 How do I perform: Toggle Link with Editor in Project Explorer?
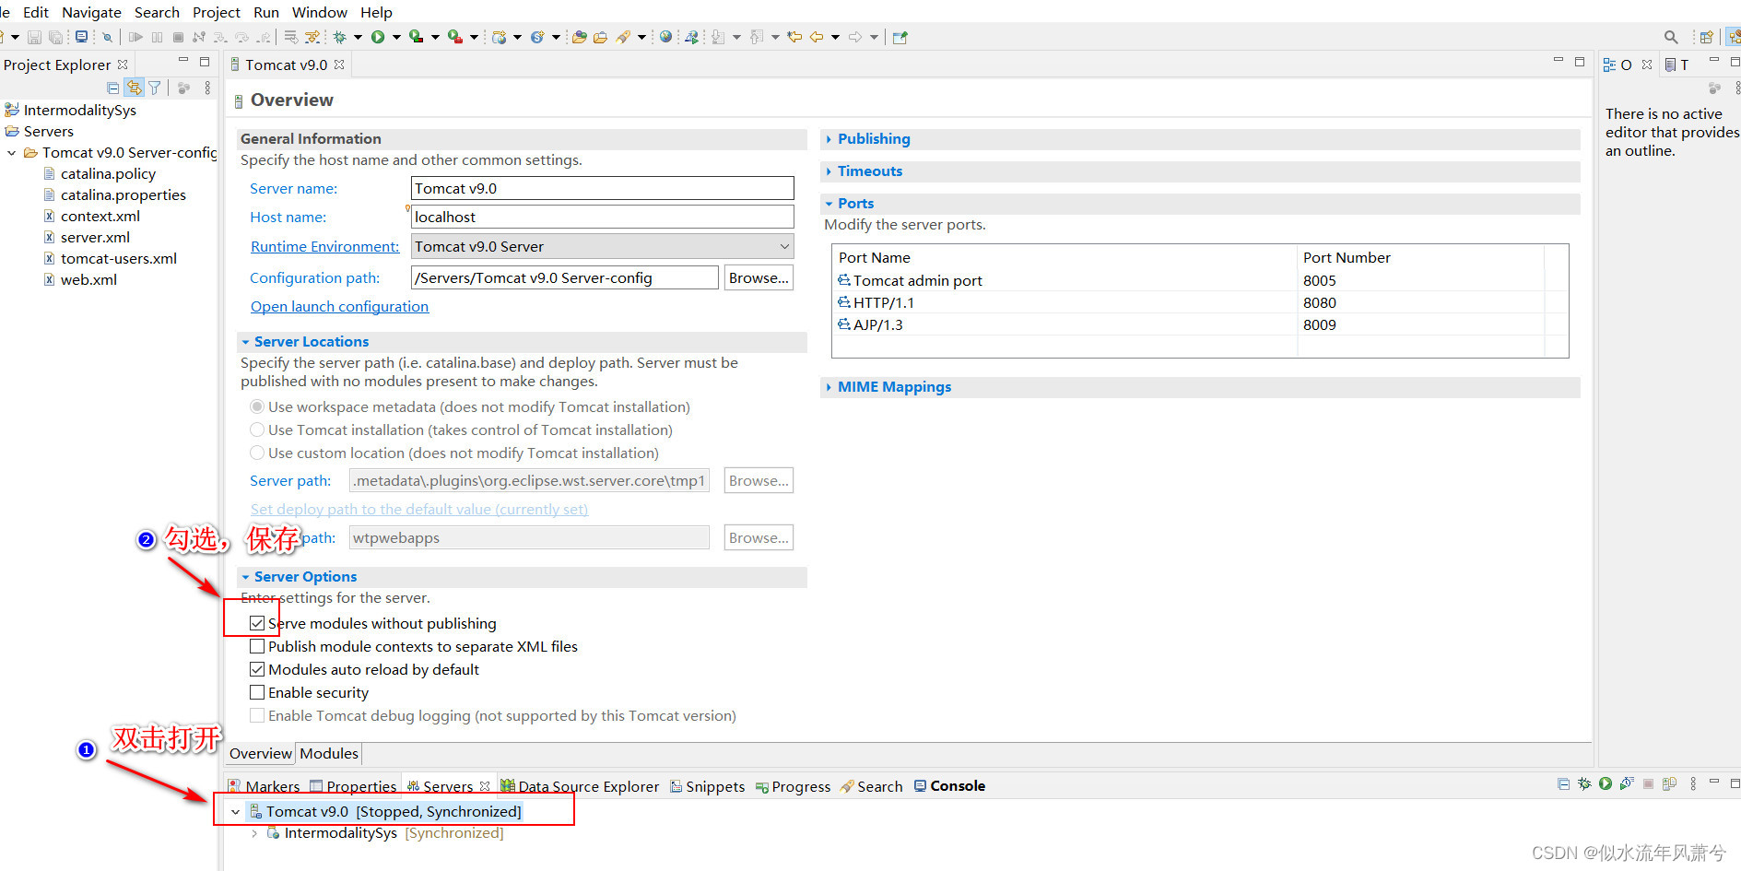(135, 88)
